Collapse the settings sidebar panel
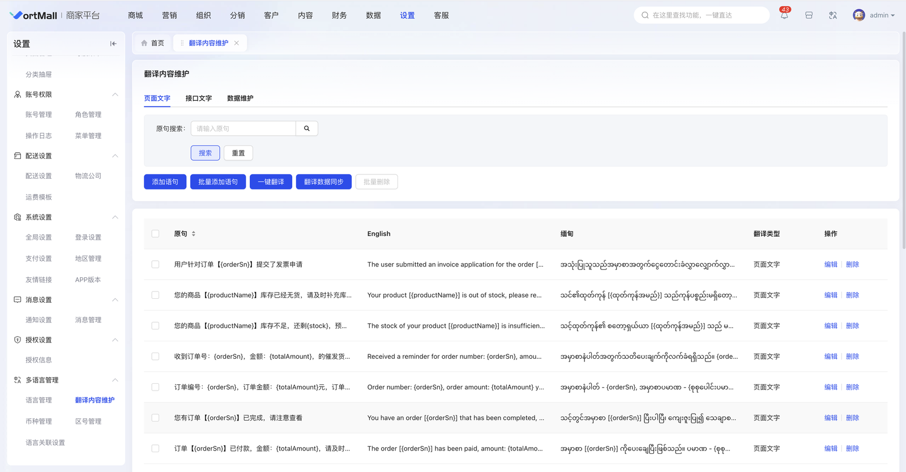The height and width of the screenshot is (472, 906). pos(113,44)
